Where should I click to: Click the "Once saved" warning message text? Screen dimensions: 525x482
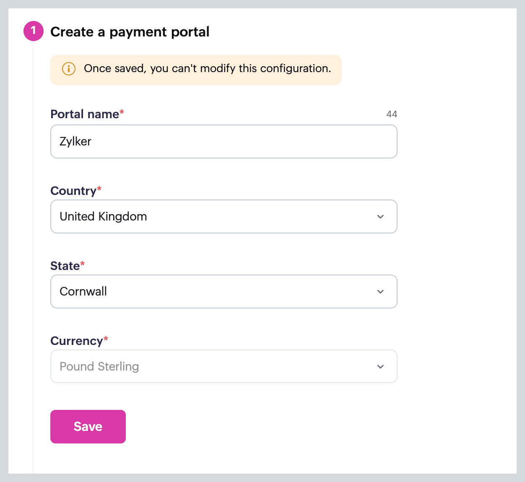[207, 69]
